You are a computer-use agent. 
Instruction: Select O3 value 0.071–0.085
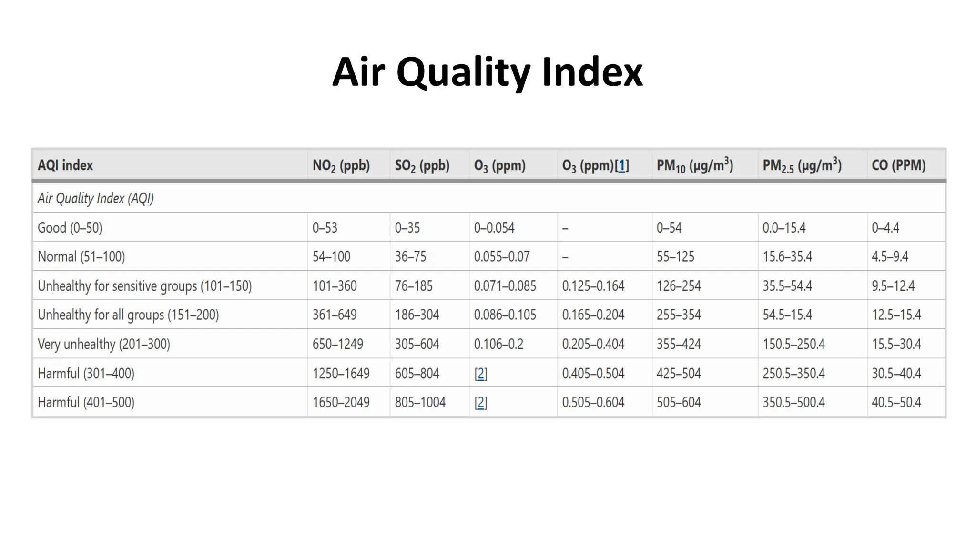coord(505,286)
